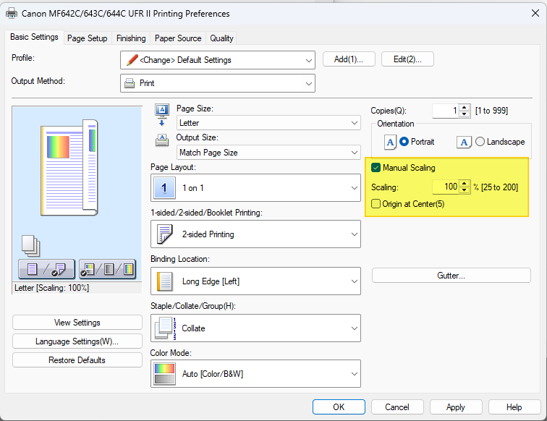
Task: Open the Output Method dropdown
Action: click(218, 83)
